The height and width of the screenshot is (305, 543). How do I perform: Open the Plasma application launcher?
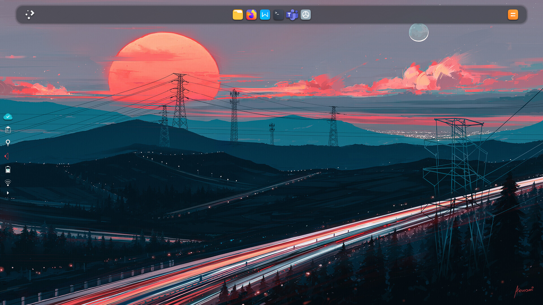[x=30, y=14]
